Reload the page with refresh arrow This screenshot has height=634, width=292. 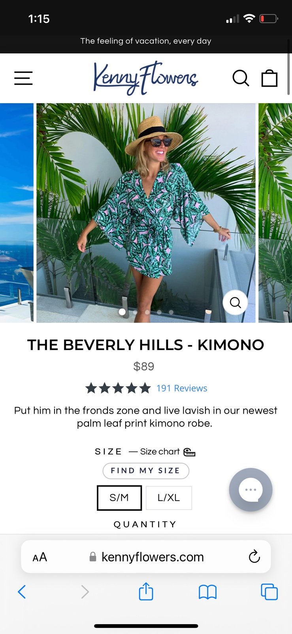tap(254, 556)
